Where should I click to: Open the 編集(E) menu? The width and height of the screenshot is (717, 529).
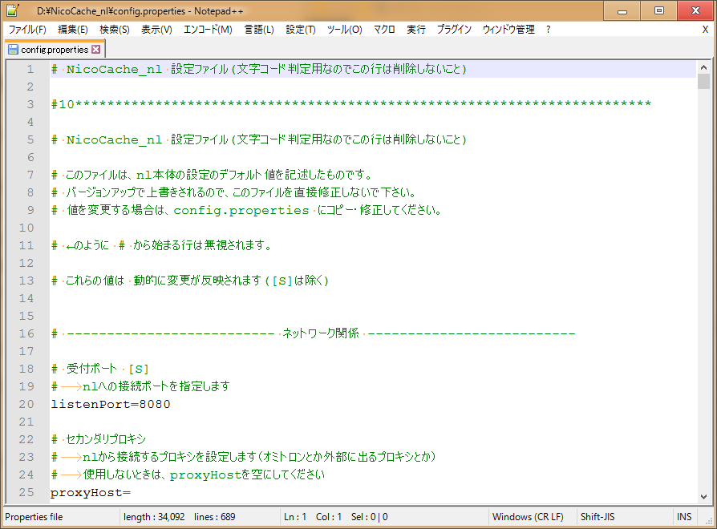(x=73, y=30)
